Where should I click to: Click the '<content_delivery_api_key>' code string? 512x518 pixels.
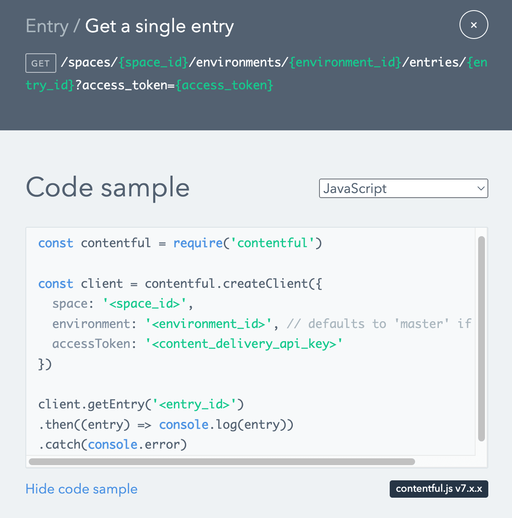pos(244,344)
